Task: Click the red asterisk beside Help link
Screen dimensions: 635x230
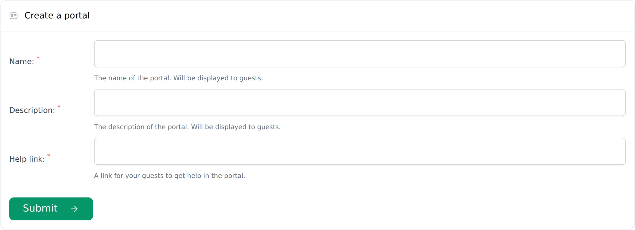Action: coord(49,155)
